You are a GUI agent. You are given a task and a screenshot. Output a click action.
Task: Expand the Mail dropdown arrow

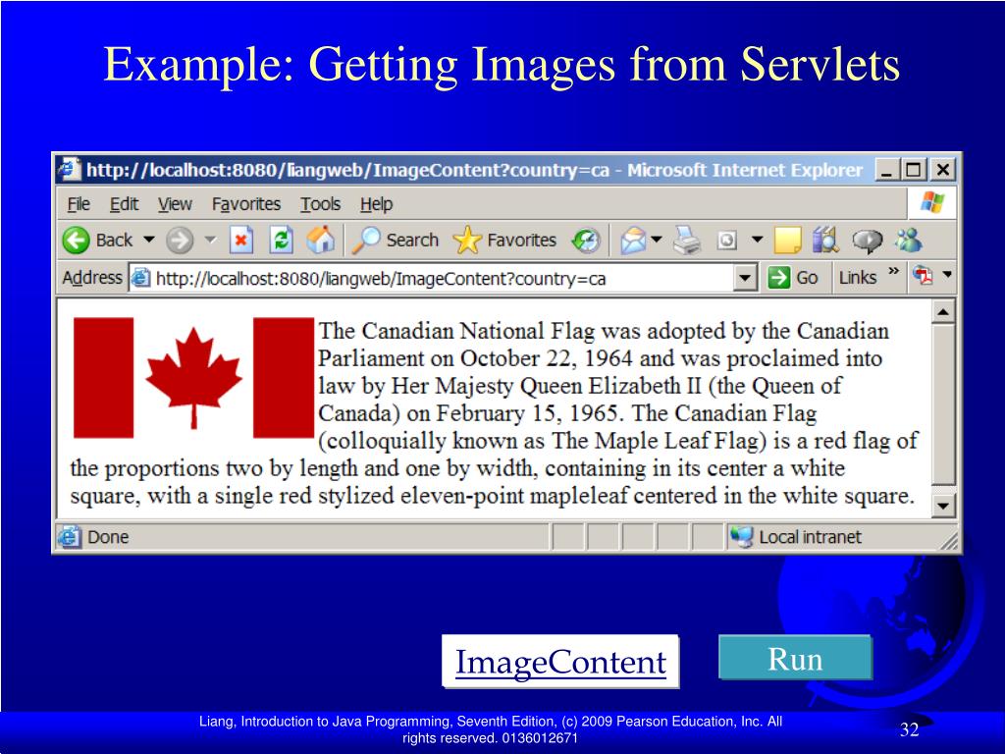[657, 240]
